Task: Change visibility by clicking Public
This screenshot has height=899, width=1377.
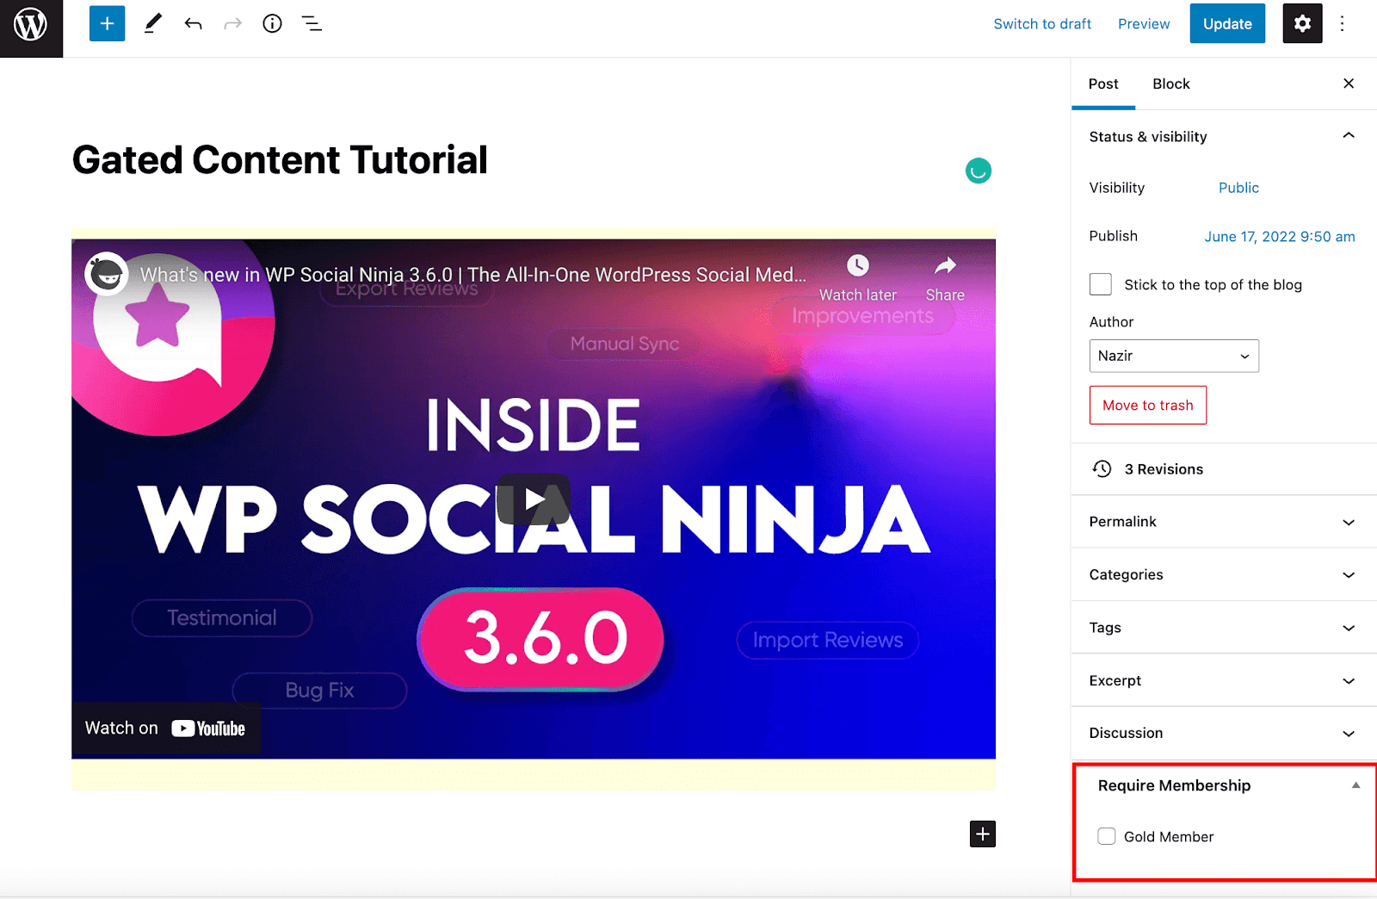Action: [1238, 188]
